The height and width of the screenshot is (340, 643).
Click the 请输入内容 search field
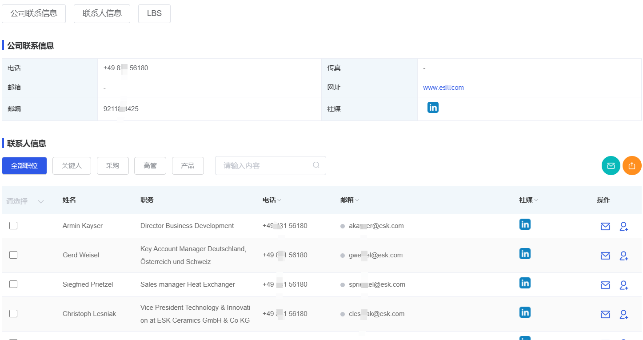tap(264, 166)
